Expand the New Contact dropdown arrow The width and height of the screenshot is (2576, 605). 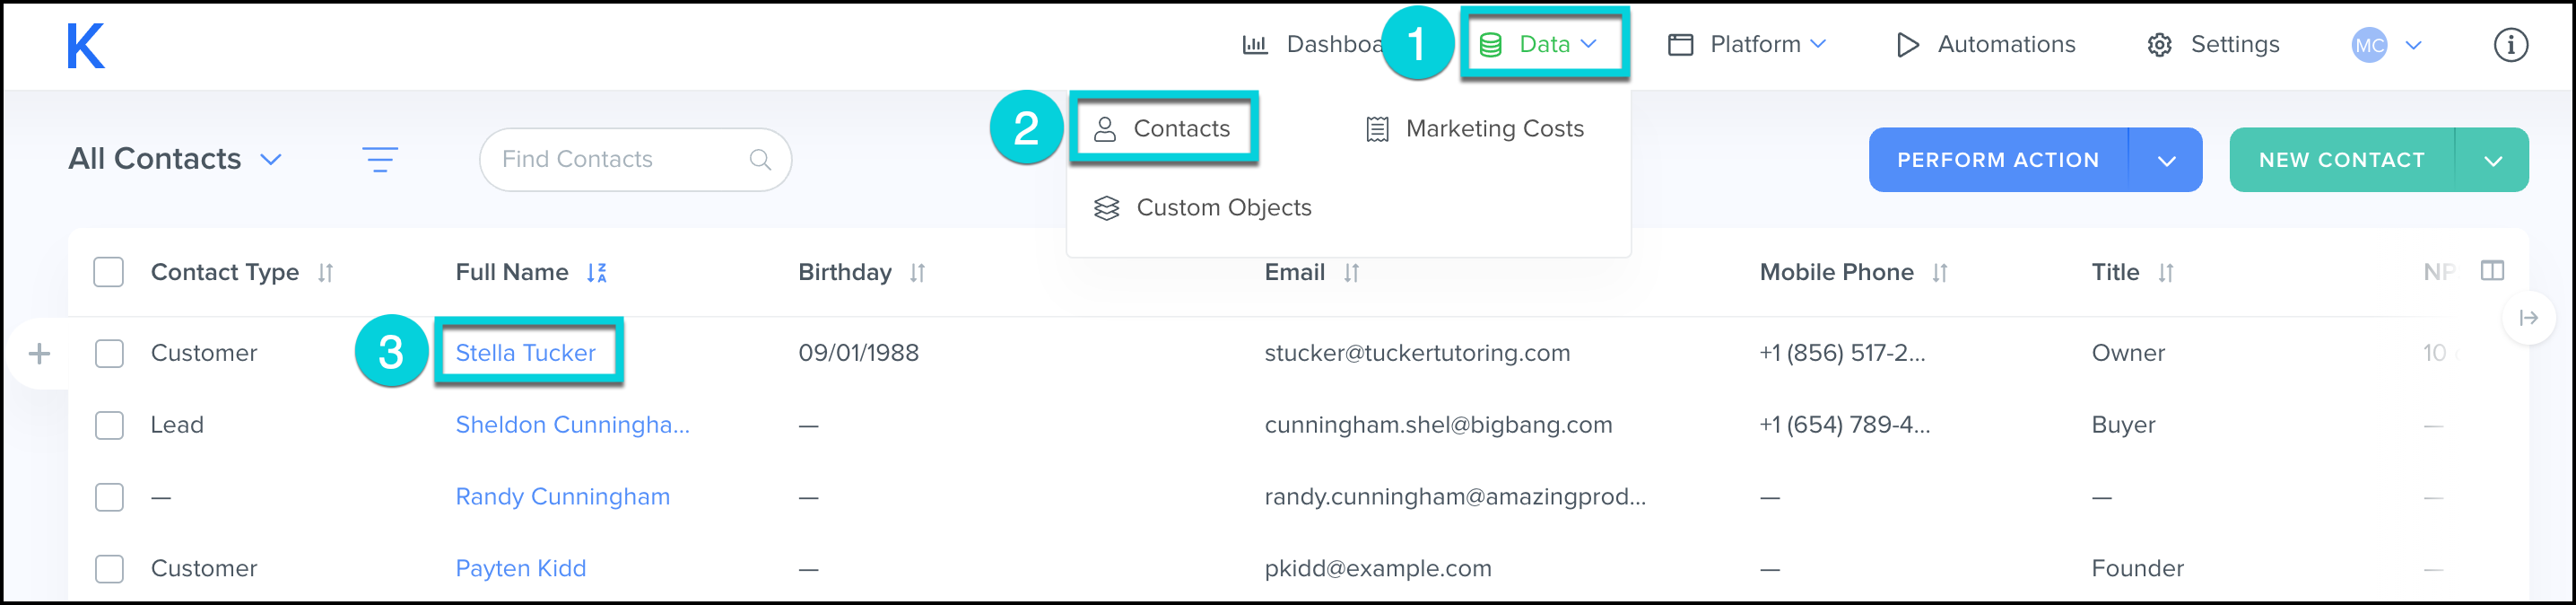(2492, 160)
